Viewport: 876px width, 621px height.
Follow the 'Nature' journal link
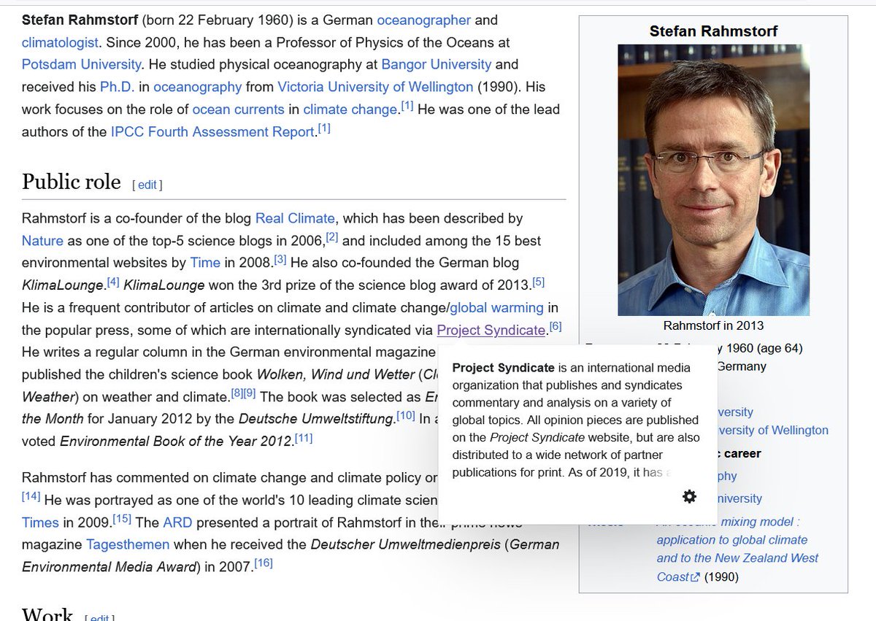[x=42, y=241]
